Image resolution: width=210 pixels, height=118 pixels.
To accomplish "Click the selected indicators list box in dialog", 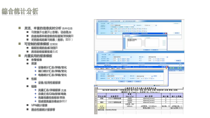I will tap(152, 43).
